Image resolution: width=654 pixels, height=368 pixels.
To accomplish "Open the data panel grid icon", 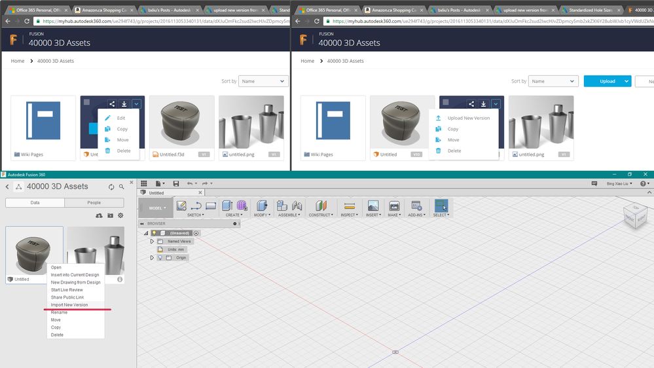I will (x=144, y=183).
